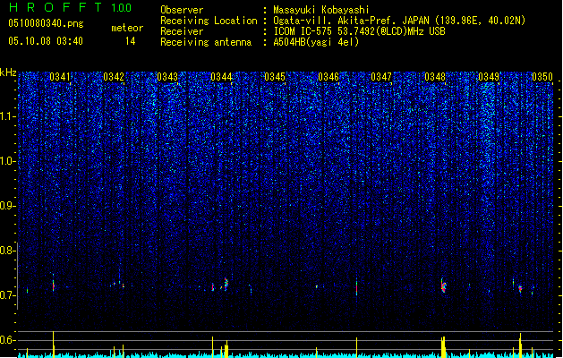Screen dimensions: 563x358
Task: Click the Observer field label
Action: [x=182, y=10]
